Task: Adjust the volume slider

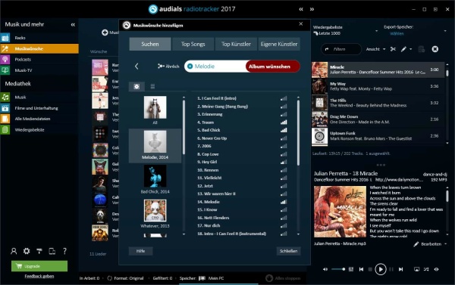Action: click(338, 269)
